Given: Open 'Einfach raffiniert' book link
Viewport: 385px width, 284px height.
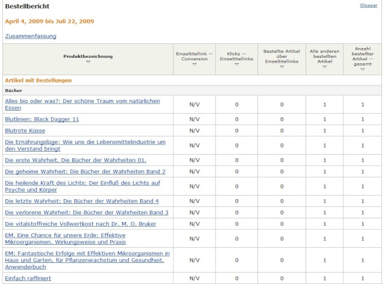Looking at the screenshot, I should click(x=28, y=278).
